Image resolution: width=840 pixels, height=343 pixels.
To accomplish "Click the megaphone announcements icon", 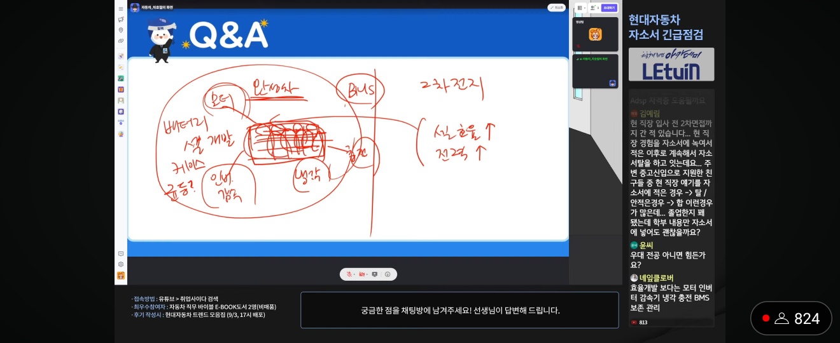I will 121,20.
